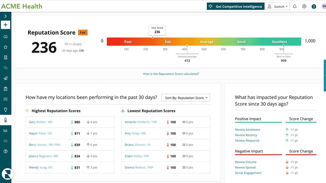Open the bar chart reports icon
326x183 pixels.
pyautogui.click(x=5, y=130)
